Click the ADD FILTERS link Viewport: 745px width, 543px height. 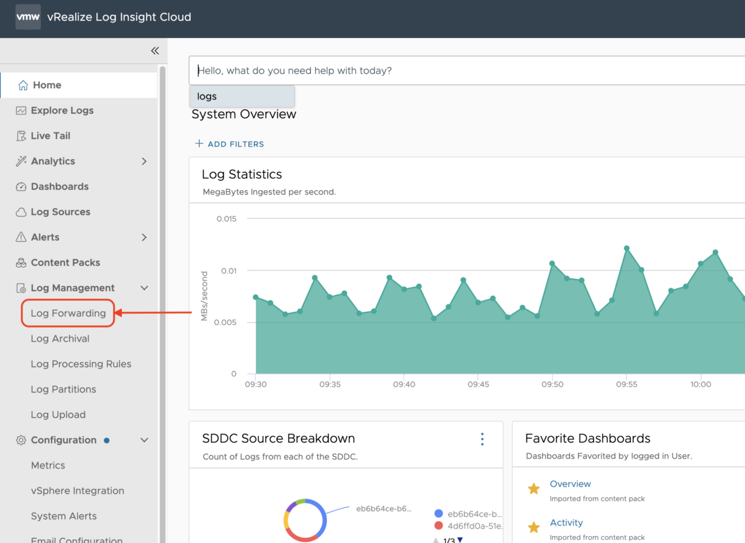point(230,144)
